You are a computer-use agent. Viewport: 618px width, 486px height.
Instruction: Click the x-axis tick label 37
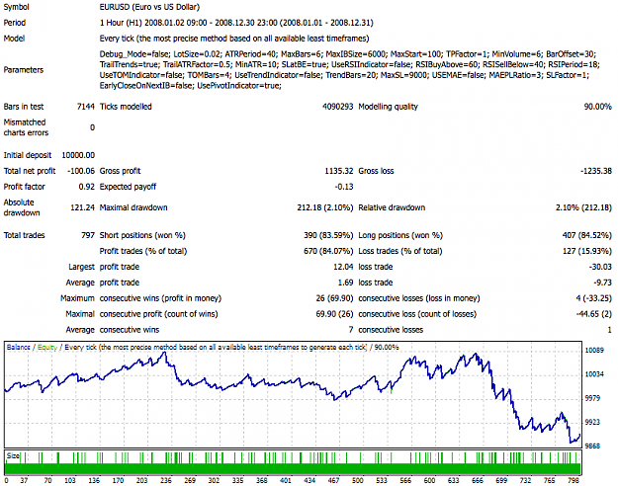click(x=24, y=480)
